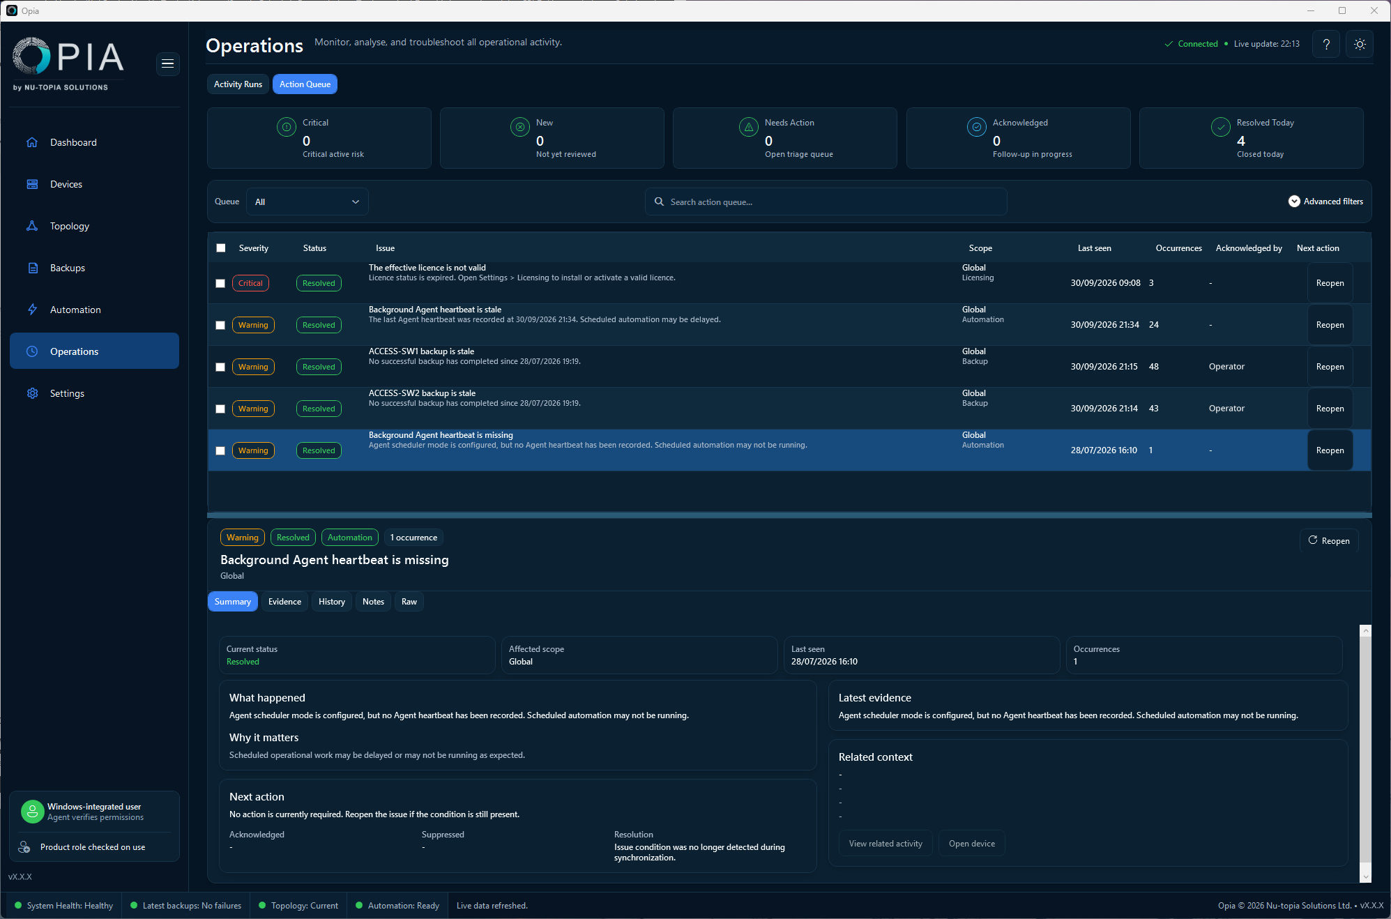The width and height of the screenshot is (1391, 919).
Task: Sort by the Occurrences column header
Action: (x=1178, y=248)
